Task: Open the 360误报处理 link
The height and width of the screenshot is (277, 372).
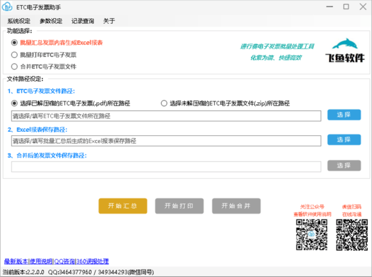Action: point(92,261)
